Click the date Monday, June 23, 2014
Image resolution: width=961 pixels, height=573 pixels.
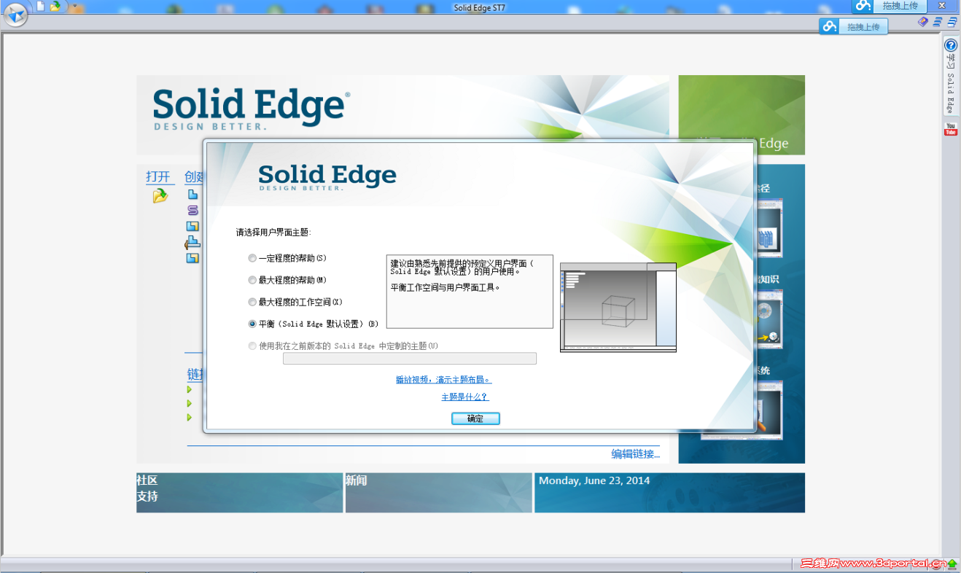[594, 480]
